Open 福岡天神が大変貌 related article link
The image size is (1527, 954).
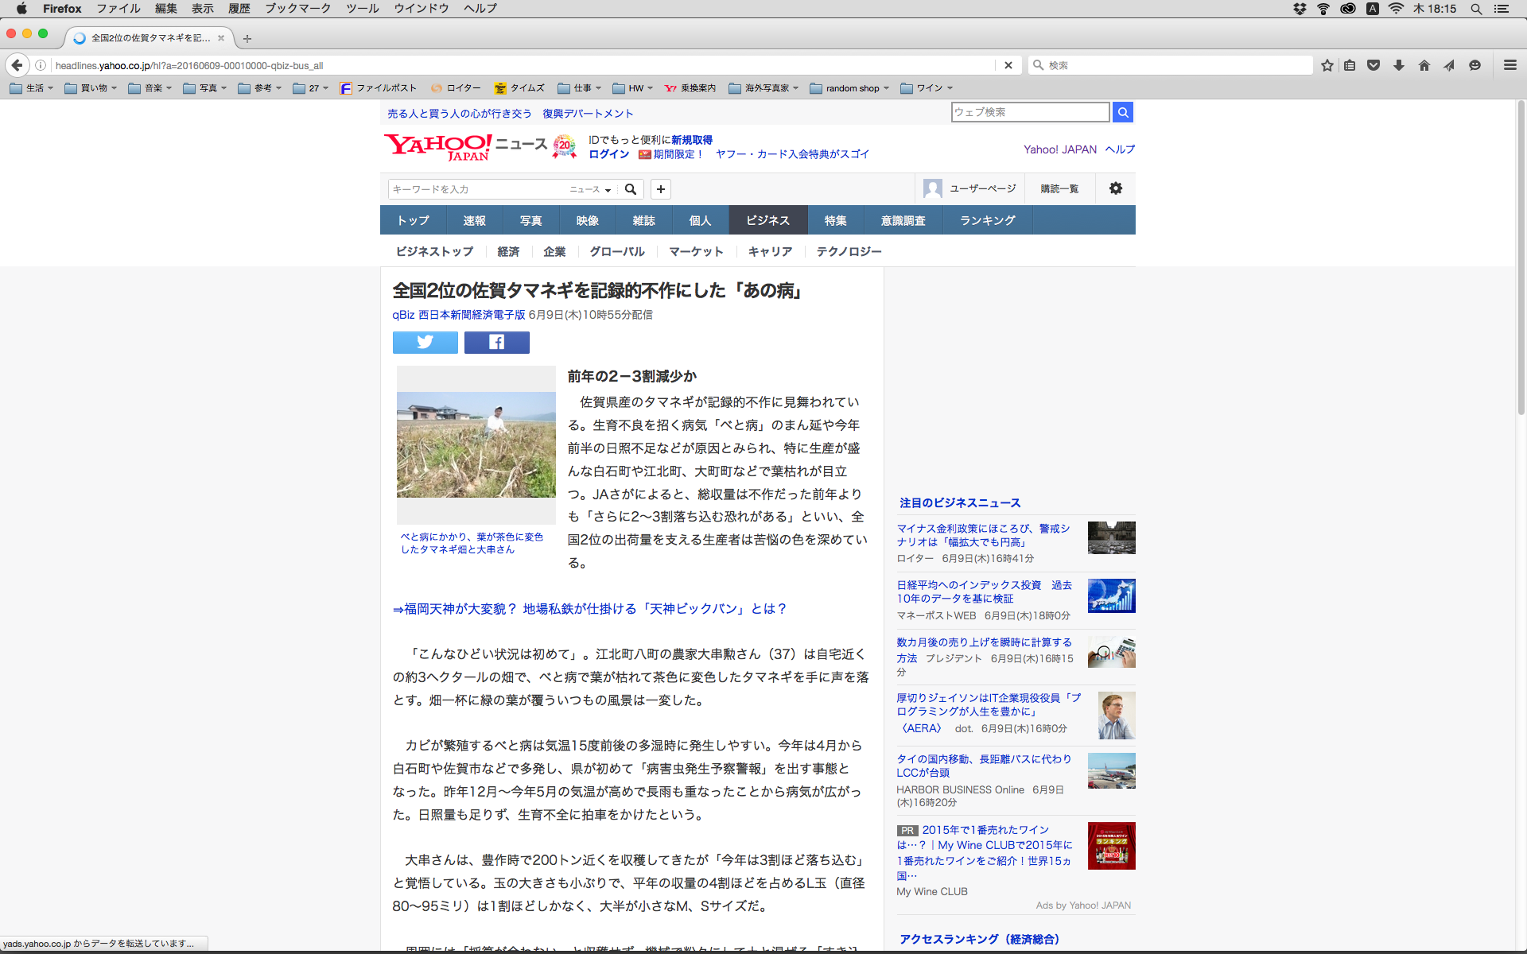click(589, 608)
